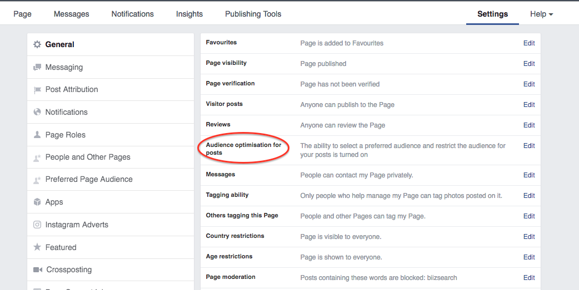Edit the Page moderation setting
579x290 pixels.
tap(529, 278)
